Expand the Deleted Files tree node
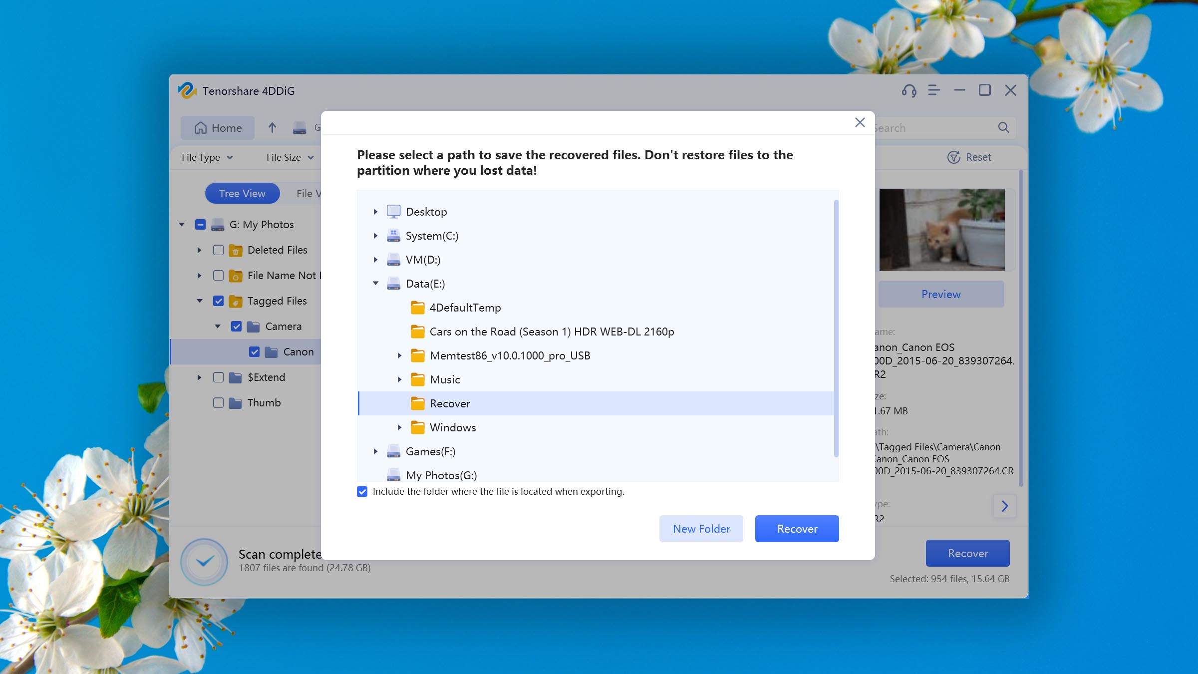Image resolution: width=1198 pixels, height=674 pixels. coord(199,250)
